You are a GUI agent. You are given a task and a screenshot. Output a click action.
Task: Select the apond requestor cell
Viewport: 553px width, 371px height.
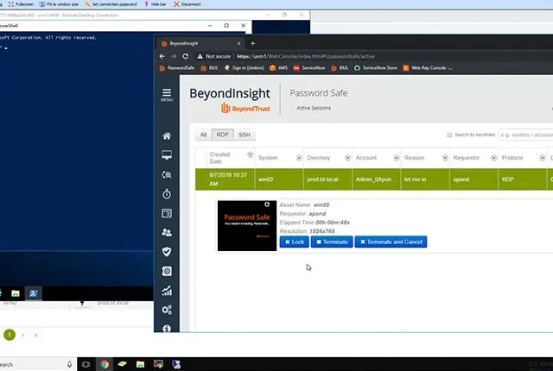tap(474, 179)
